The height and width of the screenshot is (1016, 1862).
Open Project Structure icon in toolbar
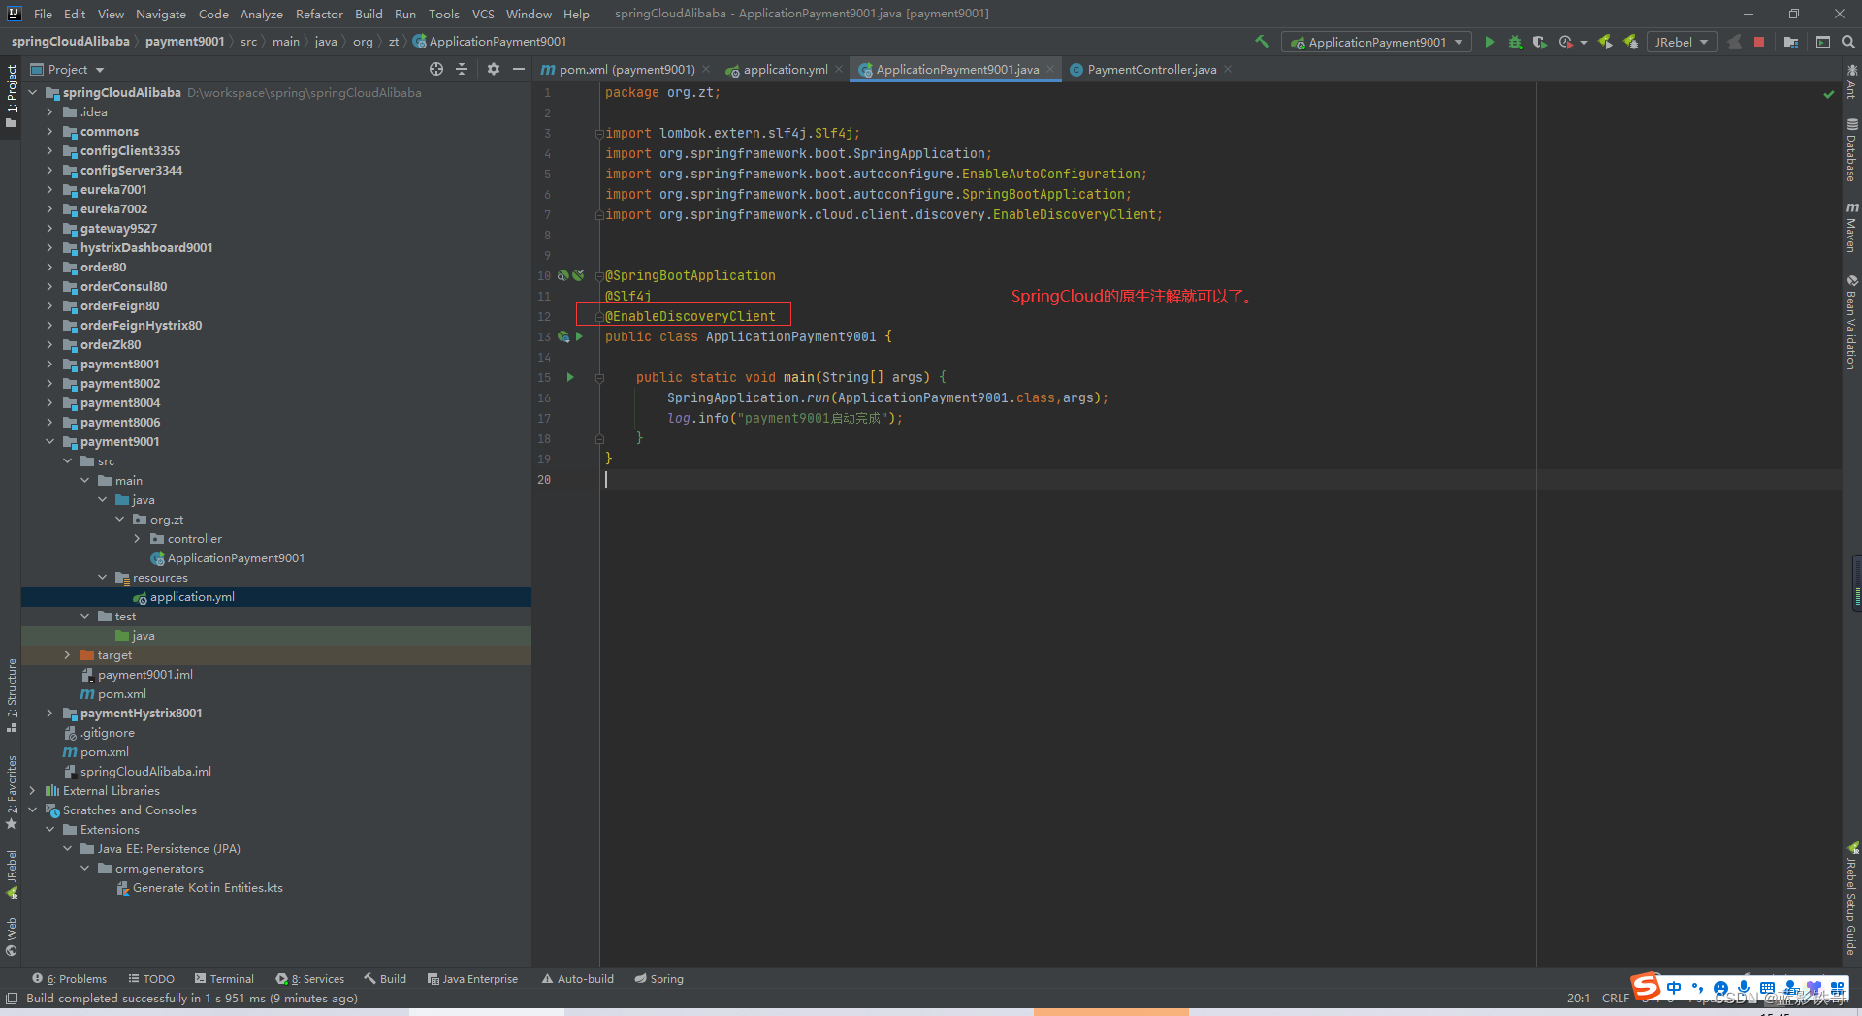(x=1791, y=42)
